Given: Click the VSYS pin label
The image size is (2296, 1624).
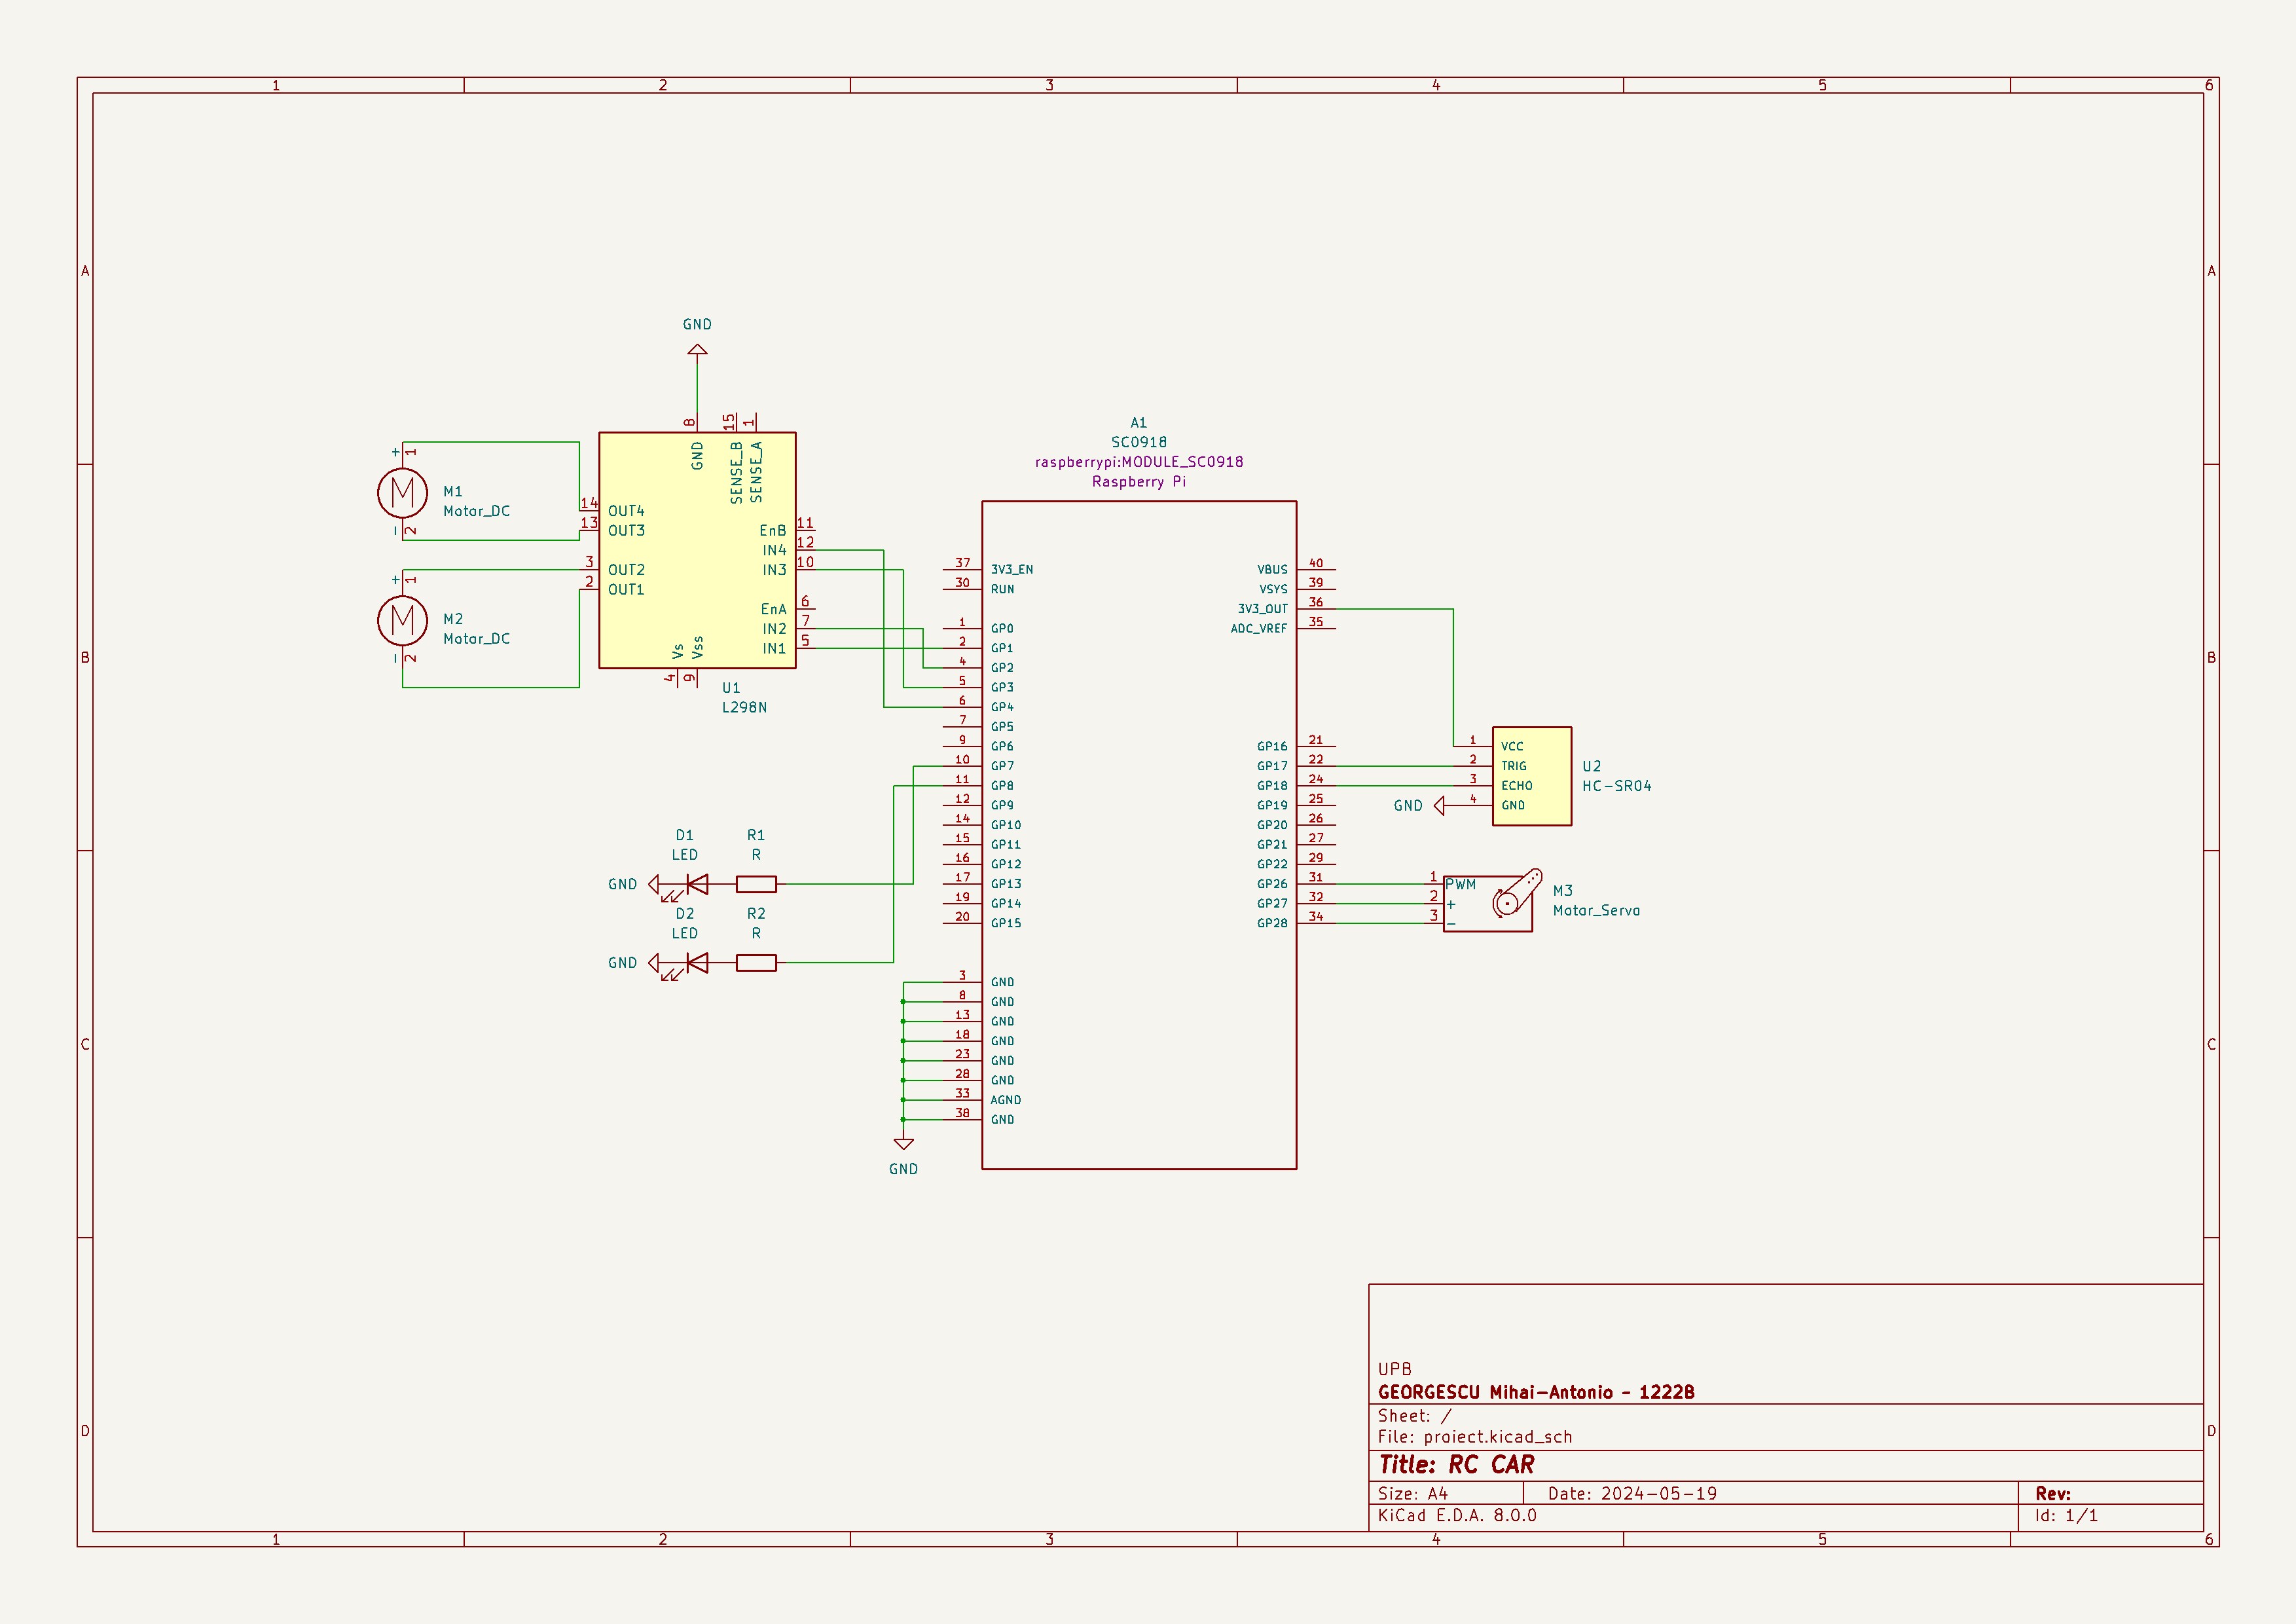Looking at the screenshot, I should click(x=1273, y=590).
